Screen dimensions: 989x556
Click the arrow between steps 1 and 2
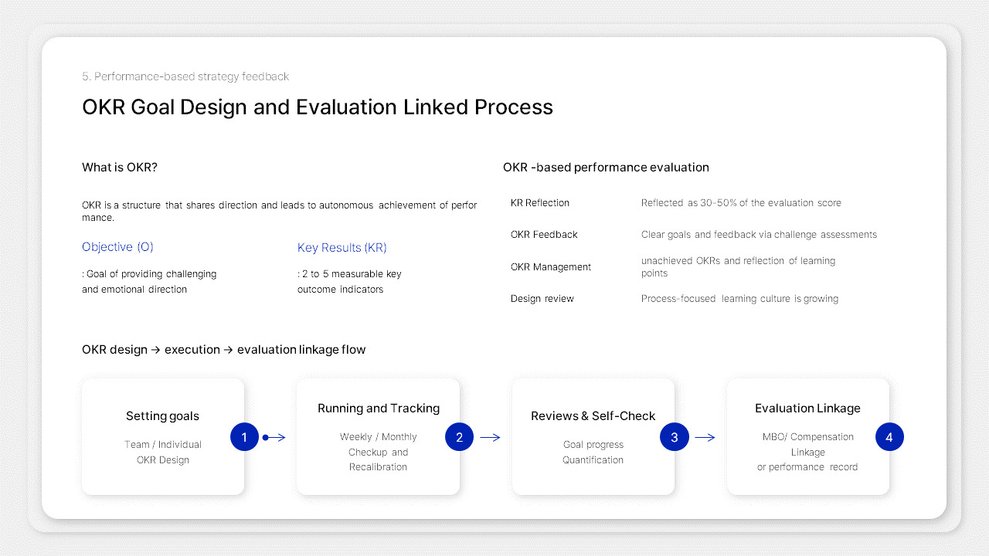(274, 436)
